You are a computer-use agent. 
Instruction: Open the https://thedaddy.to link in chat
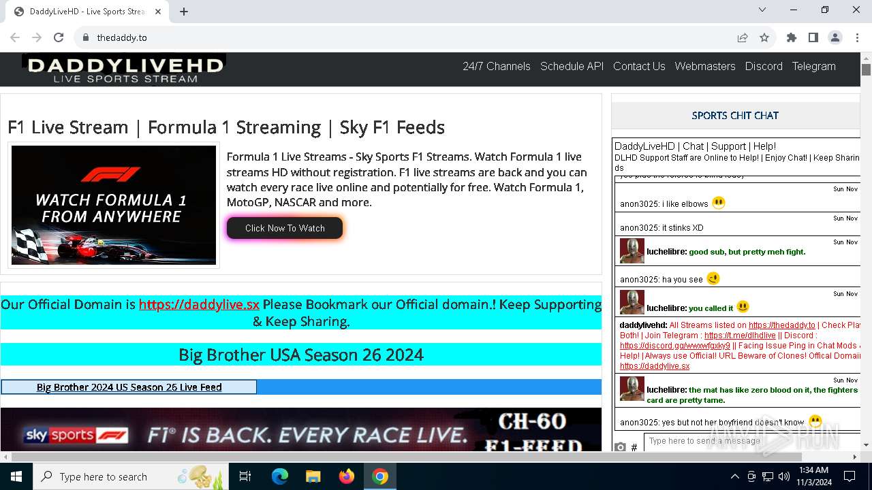(x=781, y=325)
